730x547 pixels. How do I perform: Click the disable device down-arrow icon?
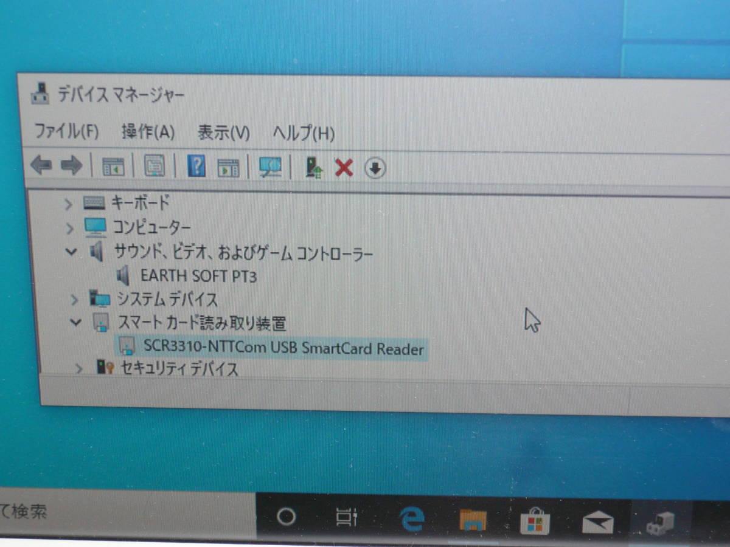[375, 168]
